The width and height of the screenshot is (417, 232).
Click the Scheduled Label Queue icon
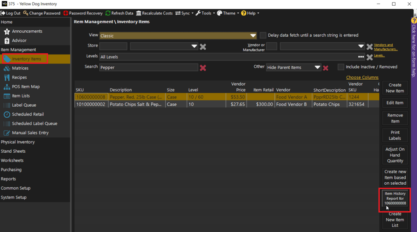(7, 124)
